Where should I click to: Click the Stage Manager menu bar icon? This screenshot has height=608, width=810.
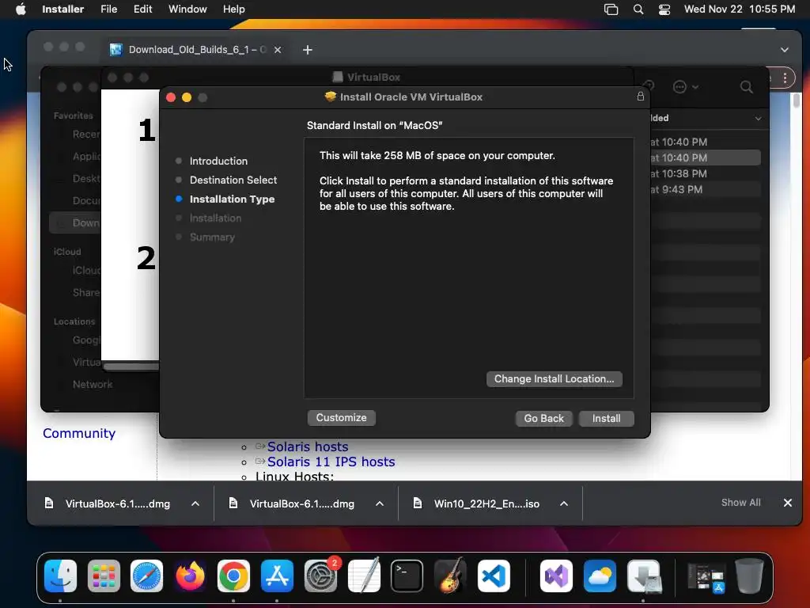[611, 9]
